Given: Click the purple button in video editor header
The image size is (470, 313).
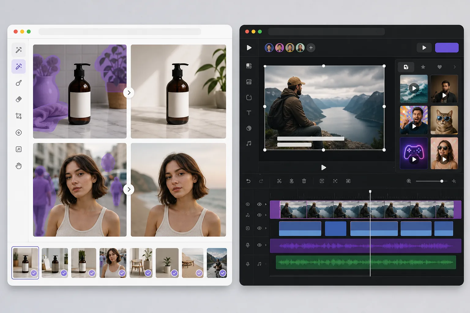Looking at the screenshot, I should point(447,48).
